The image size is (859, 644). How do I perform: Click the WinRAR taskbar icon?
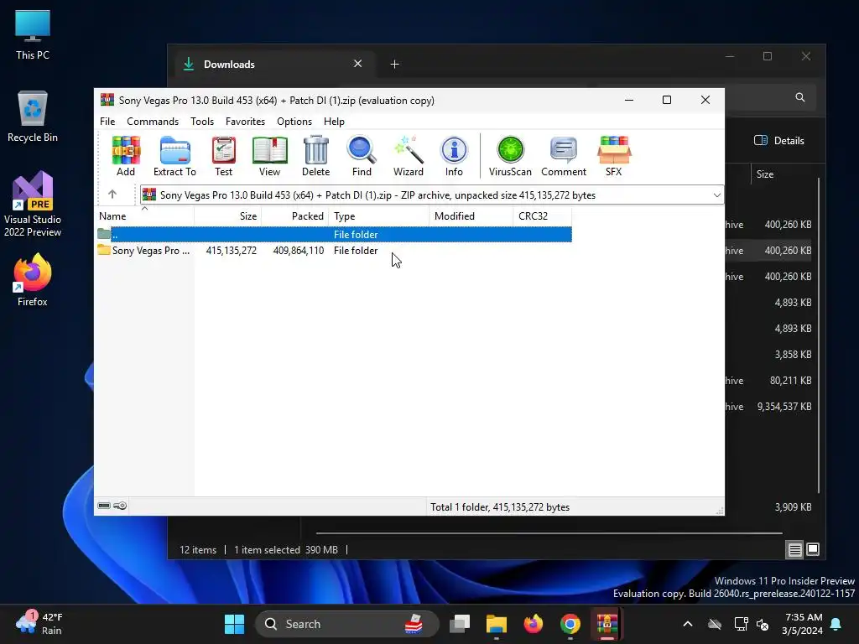(607, 624)
